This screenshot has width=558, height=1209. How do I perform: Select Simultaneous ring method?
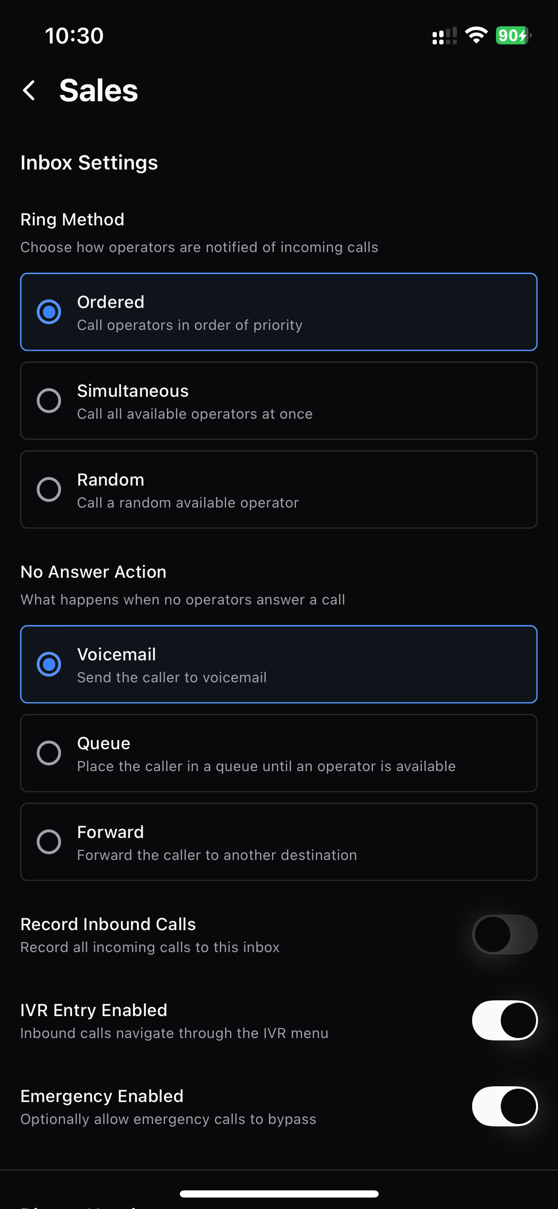[x=279, y=401]
